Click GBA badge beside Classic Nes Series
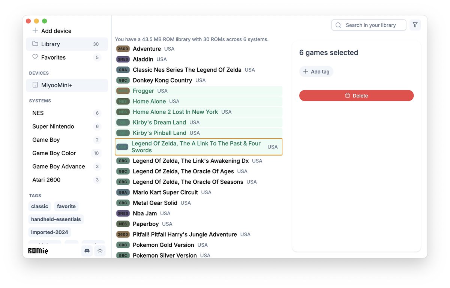Image resolution: width=450 pixels, height=288 pixels. tap(123, 70)
